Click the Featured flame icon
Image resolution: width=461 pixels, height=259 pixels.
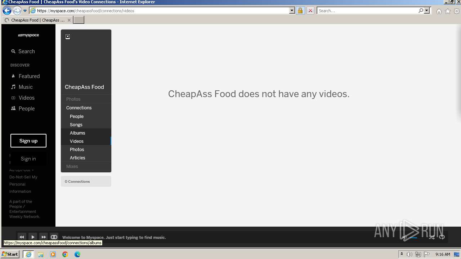point(13,76)
